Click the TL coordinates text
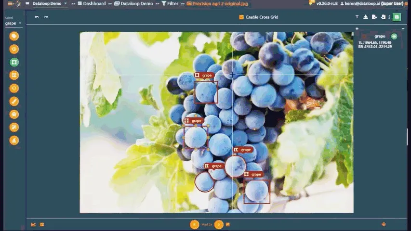This screenshot has width=411, height=231. click(x=375, y=43)
